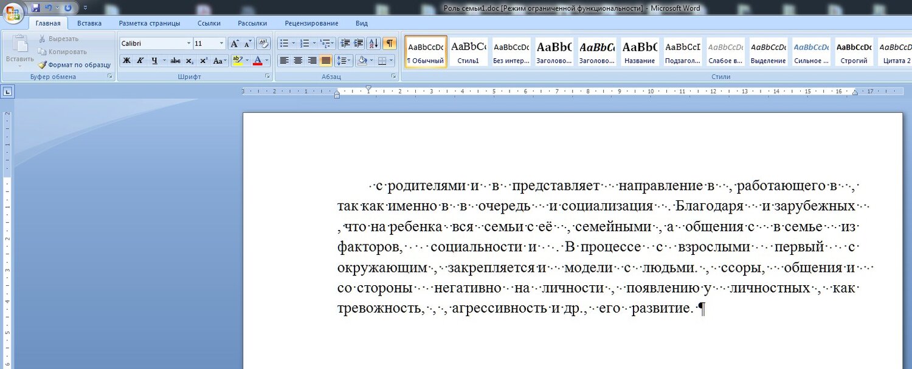Decrease the paragraph indent

click(345, 44)
